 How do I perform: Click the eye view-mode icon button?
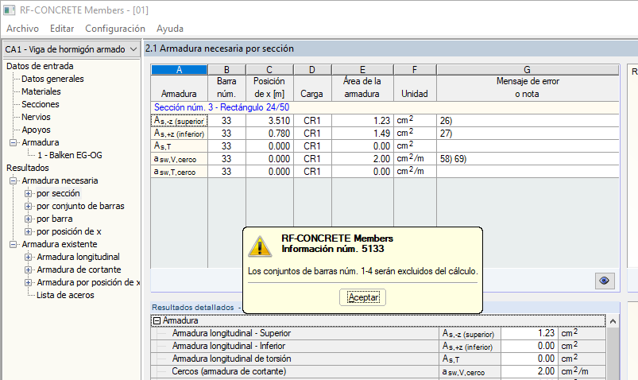pyautogui.click(x=605, y=281)
